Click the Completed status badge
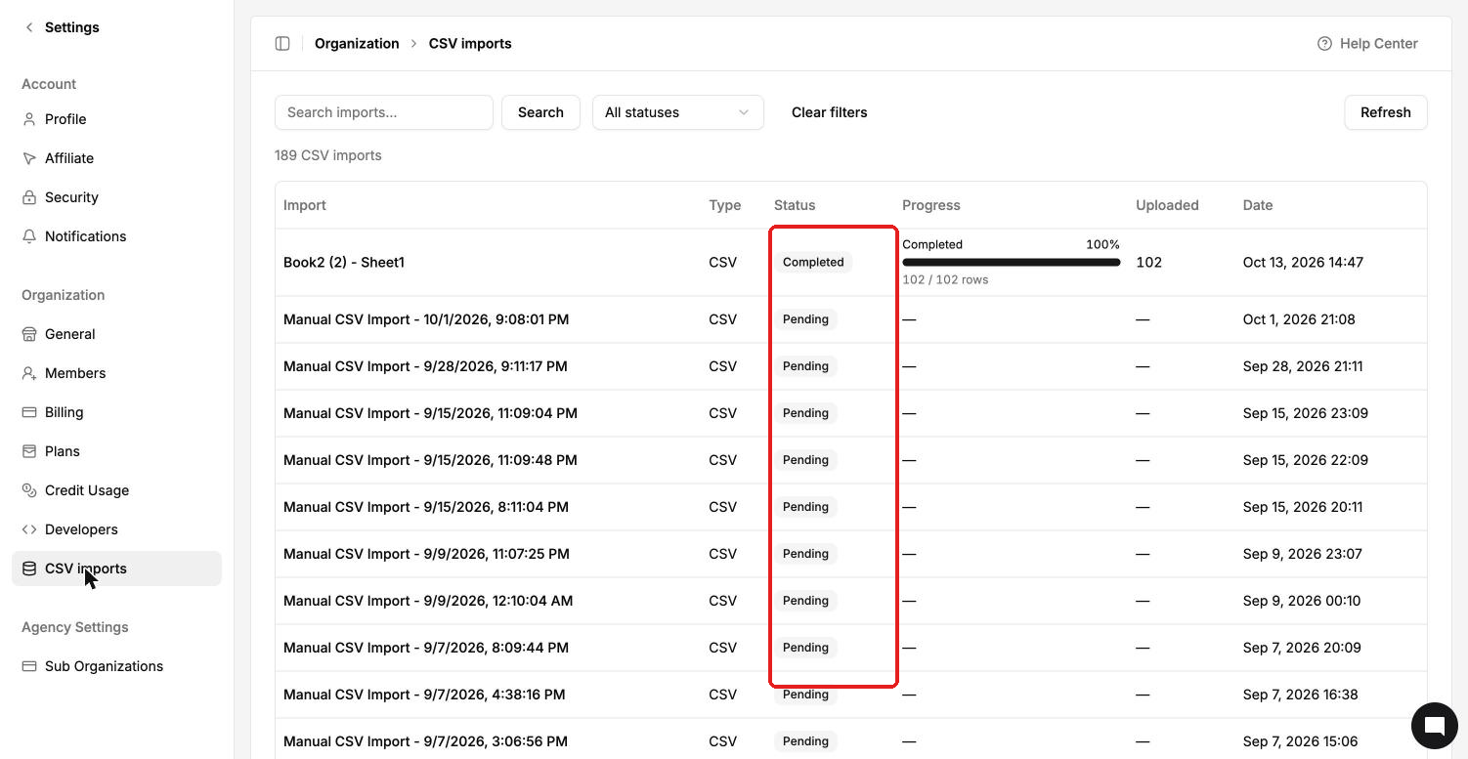 pyautogui.click(x=813, y=262)
